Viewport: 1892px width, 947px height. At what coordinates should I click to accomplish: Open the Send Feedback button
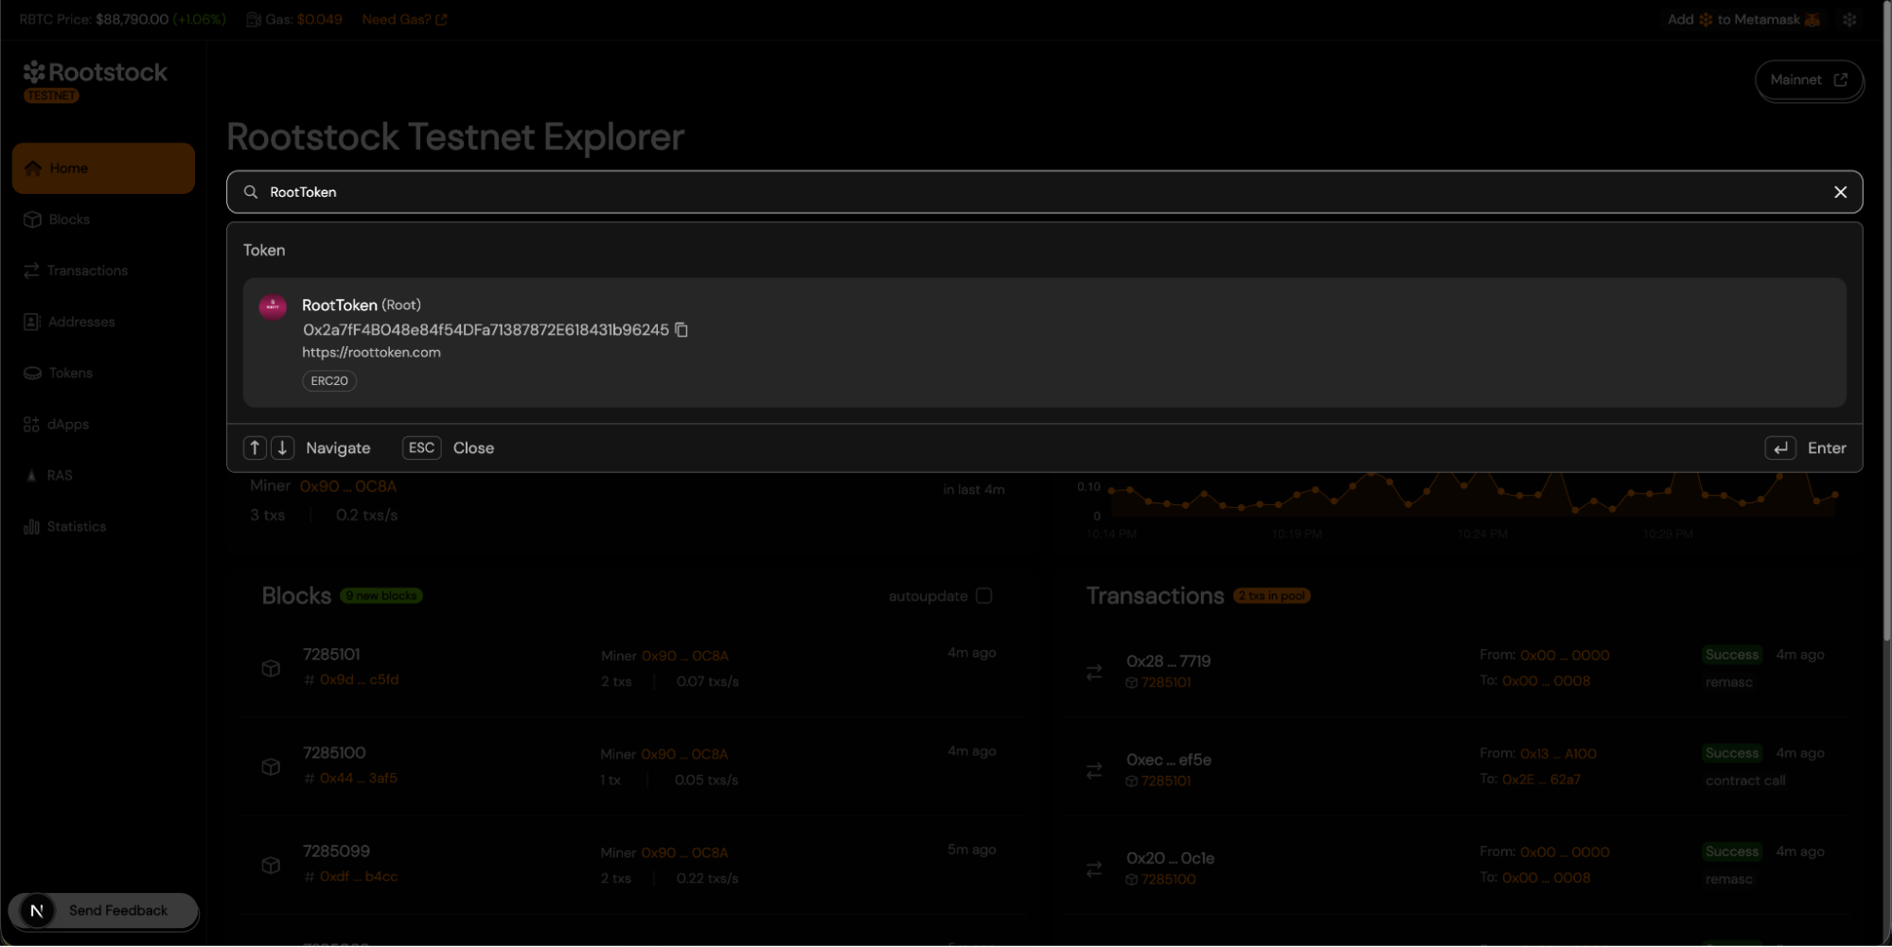click(103, 911)
